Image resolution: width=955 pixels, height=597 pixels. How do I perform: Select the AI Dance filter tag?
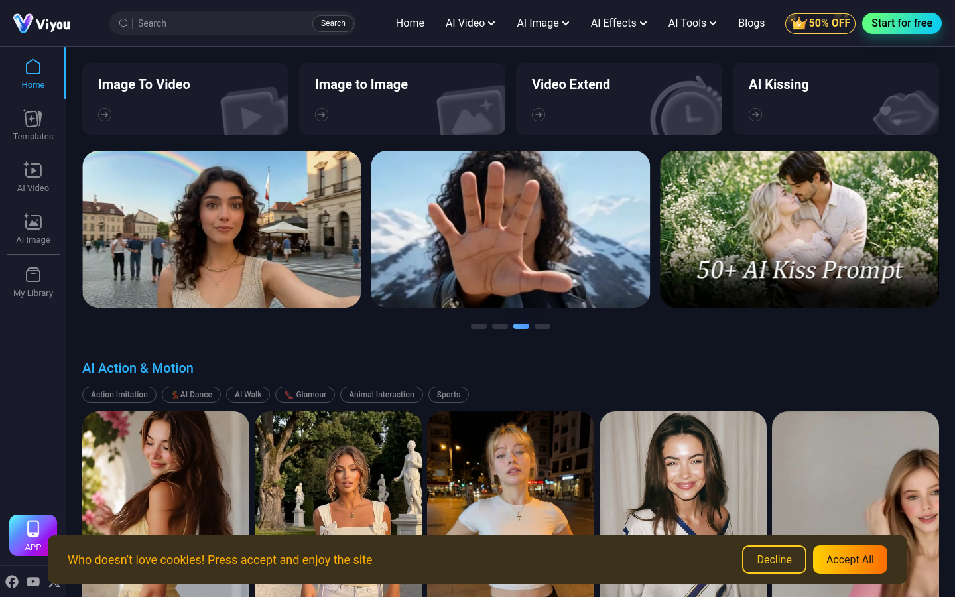coord(191,395)
